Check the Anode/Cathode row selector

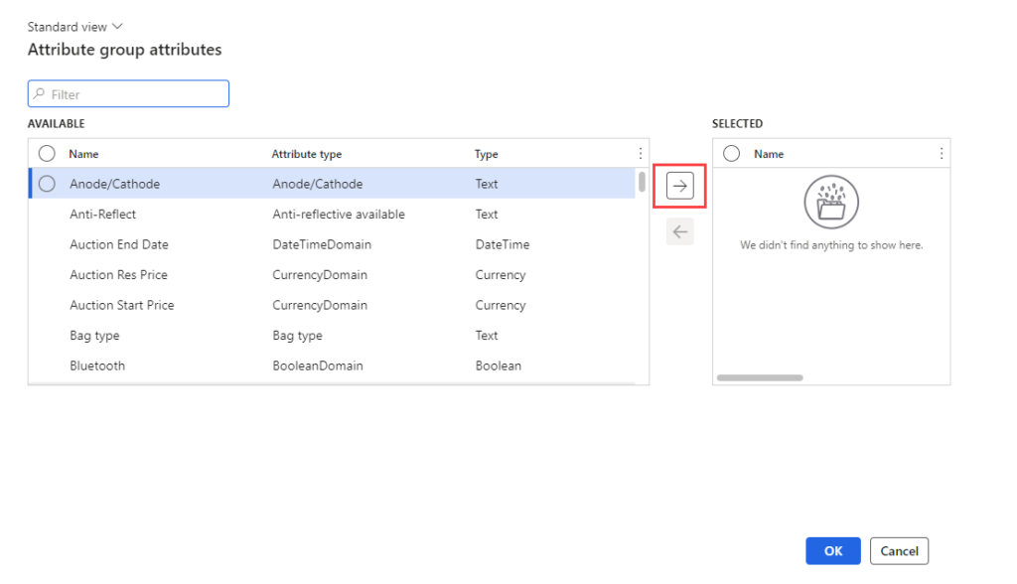coord(46,184)
